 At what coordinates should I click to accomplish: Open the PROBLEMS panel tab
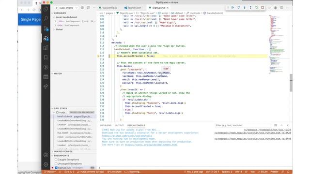click(x=106, y=125)
